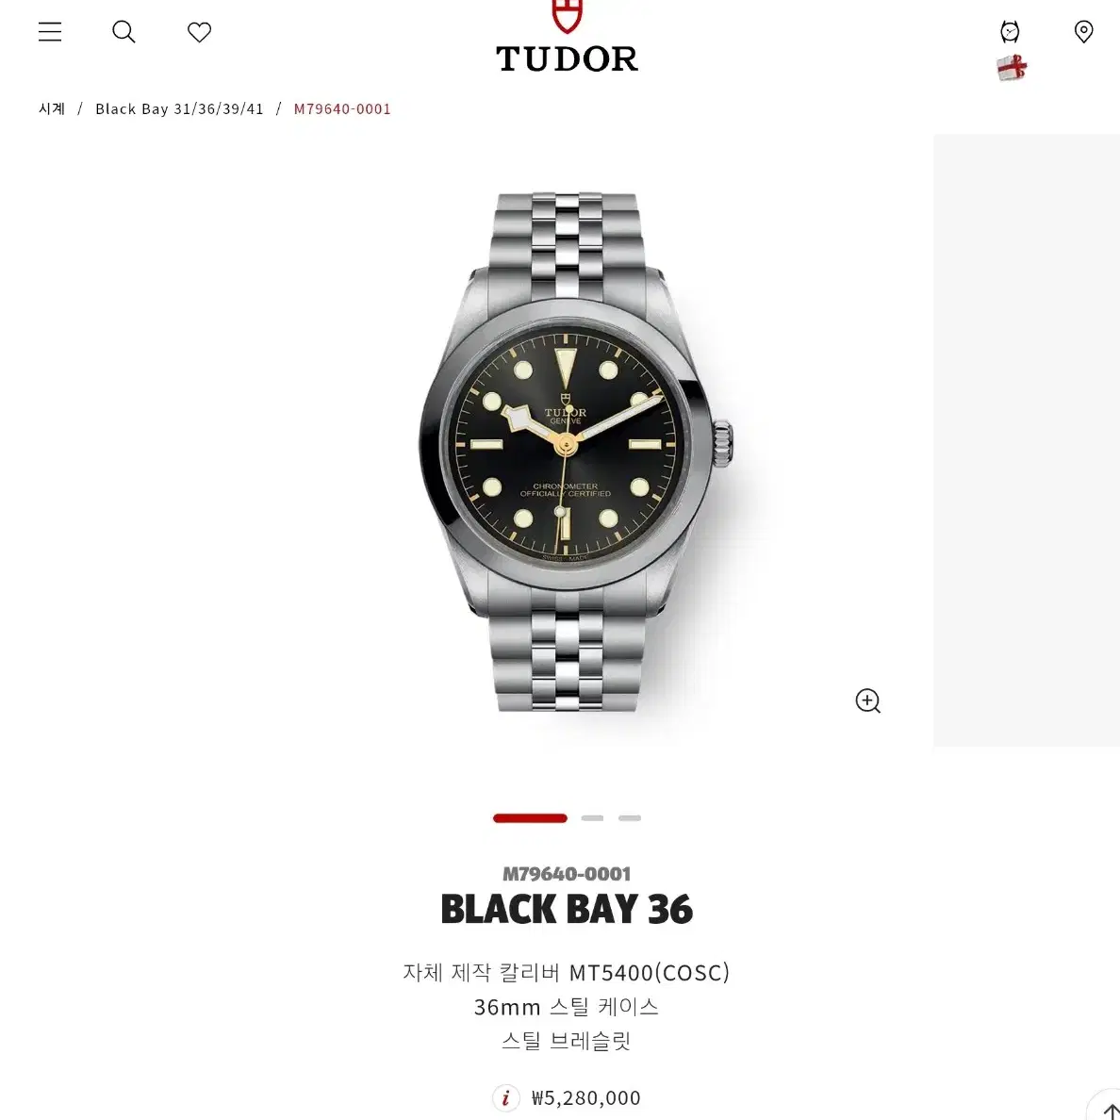This screenshot has width=1120, height=1120.
Task: Click the ₩5,280,000 price text
Action: click(585, 1098)
